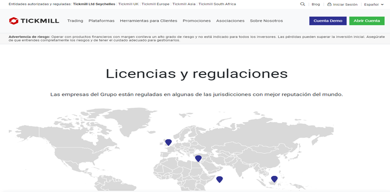Select Tickmill Ltd Seychelles entity link
390x192 pixels.
click(94, 4)
